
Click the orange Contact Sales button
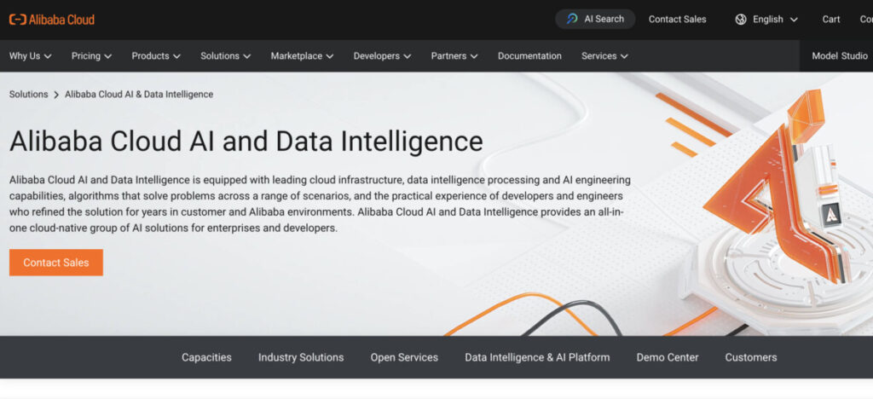[56, 263]
